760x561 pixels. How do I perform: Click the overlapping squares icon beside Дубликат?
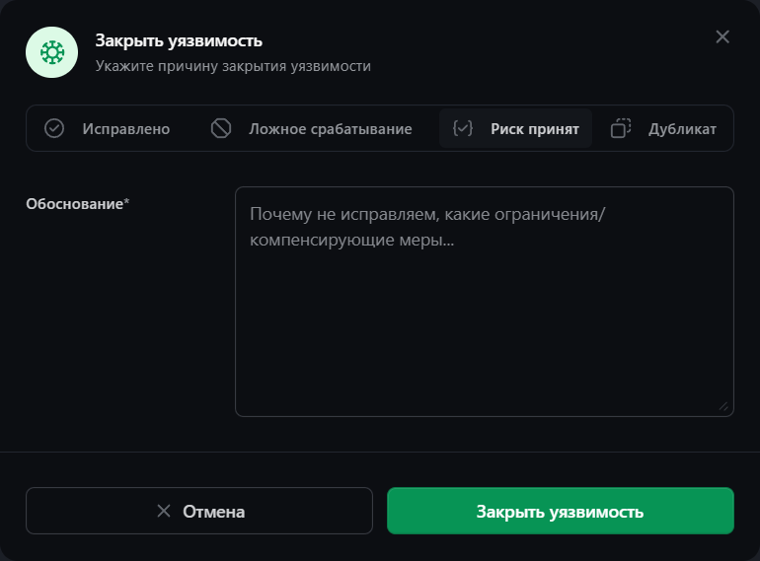click(621, 129)
